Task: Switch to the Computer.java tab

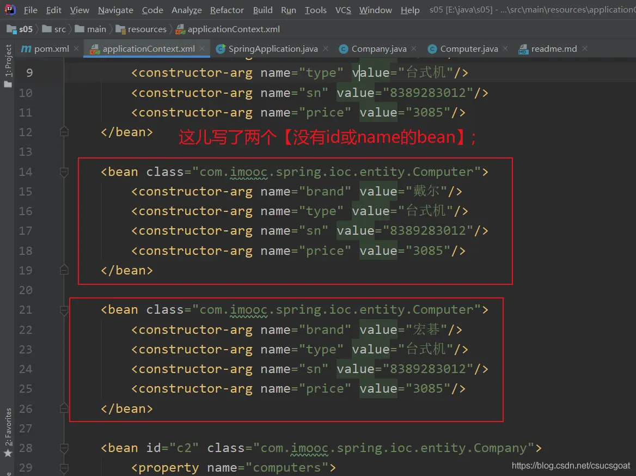Action: click(x=468, y=49)
